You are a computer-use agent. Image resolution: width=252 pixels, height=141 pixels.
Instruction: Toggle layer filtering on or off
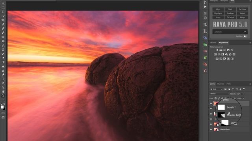(x=244, y=89)
